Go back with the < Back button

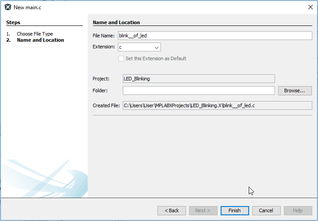(172, 210)
